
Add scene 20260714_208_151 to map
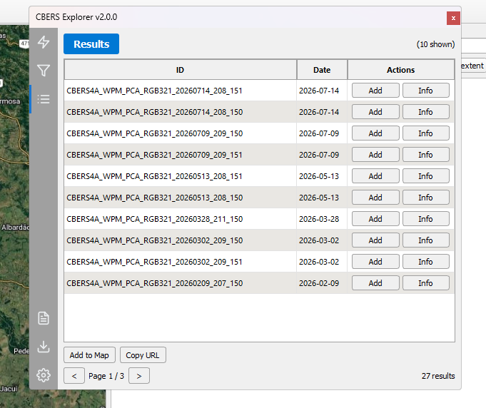click(375, 91)
